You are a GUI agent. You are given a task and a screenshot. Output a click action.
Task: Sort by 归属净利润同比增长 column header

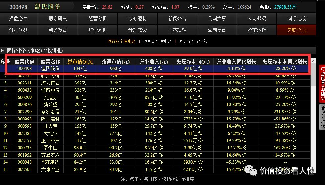click(x=285, y=62)
